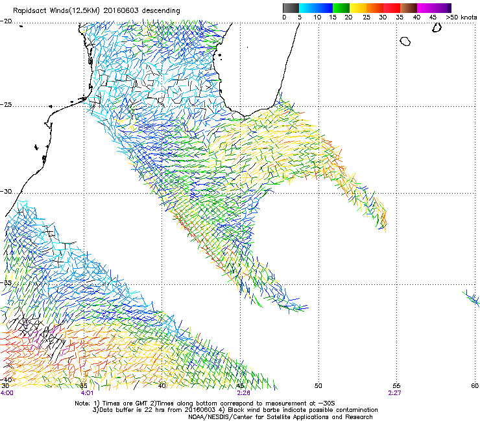This screenshot has height=421, width=480.
Task: Click the NOAA/NESDIS credit line
Action: click(280, 417)
